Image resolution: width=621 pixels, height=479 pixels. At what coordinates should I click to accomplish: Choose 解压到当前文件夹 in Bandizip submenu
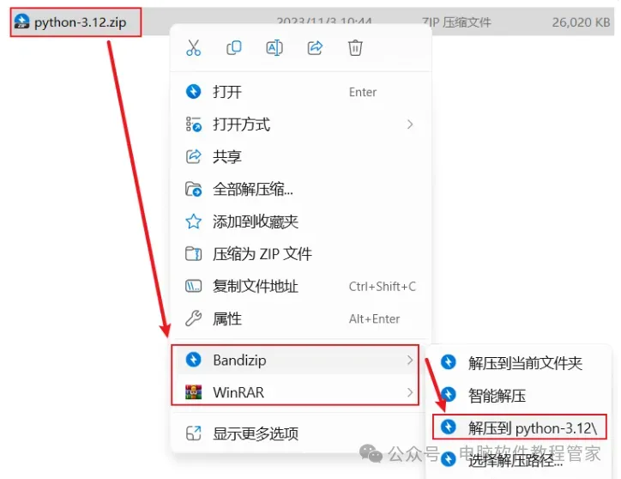click(520, 363)
